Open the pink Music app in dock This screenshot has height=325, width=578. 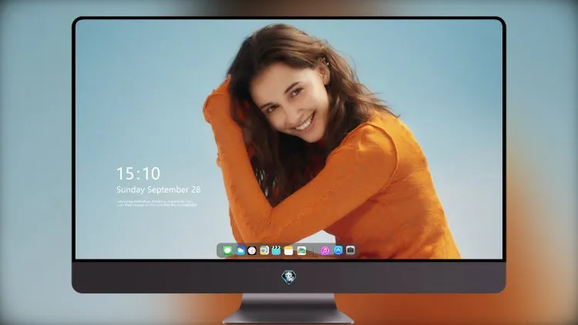[324, 250]
